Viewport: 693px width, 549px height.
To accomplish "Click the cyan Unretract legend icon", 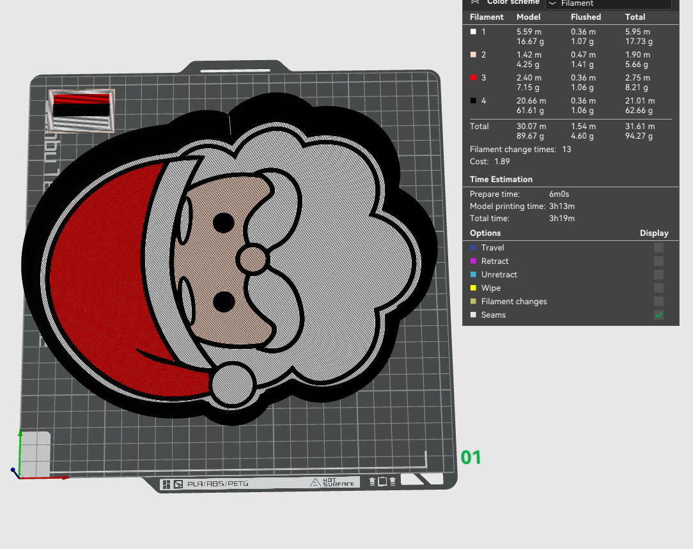I will point(473,275).
